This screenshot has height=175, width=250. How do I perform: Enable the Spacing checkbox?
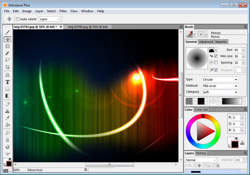(x=216, y=62)
